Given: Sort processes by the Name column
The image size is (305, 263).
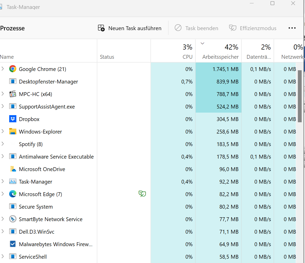Looking at the screenshot, I should tap(49, 51).
